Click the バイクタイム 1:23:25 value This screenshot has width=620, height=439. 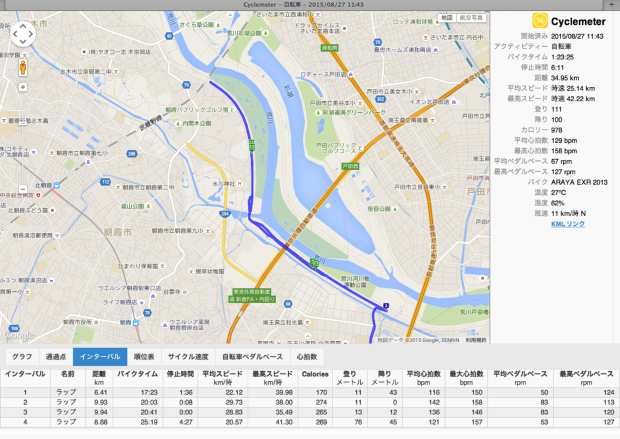pyautogui.click(x=563, y=57)
